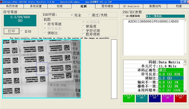
Task: Click the Integra app icon in title bar
Action: coord(1,2)
